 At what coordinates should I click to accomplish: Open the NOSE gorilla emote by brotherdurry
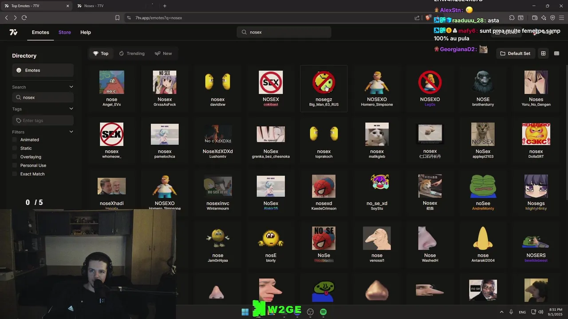(483, 89)
